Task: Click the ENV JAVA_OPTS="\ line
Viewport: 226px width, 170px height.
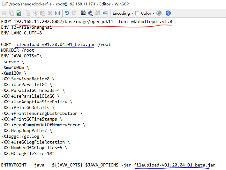Action: pos(21,56)
